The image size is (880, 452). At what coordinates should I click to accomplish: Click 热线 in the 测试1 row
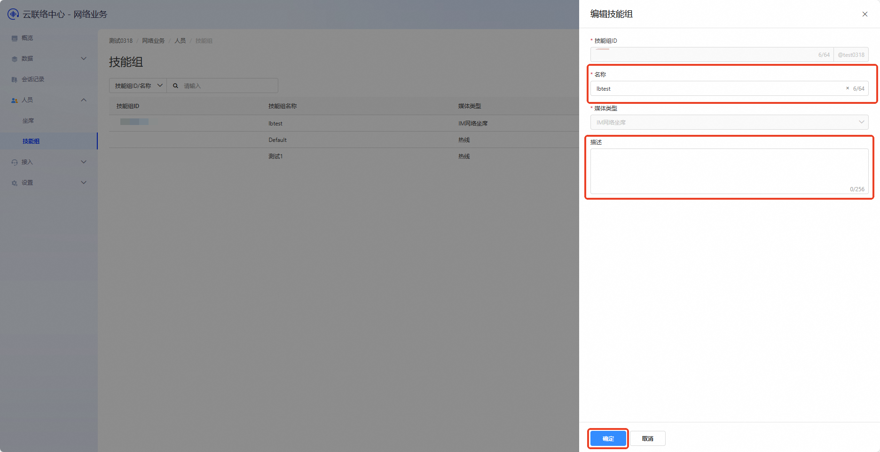point(464,156)
